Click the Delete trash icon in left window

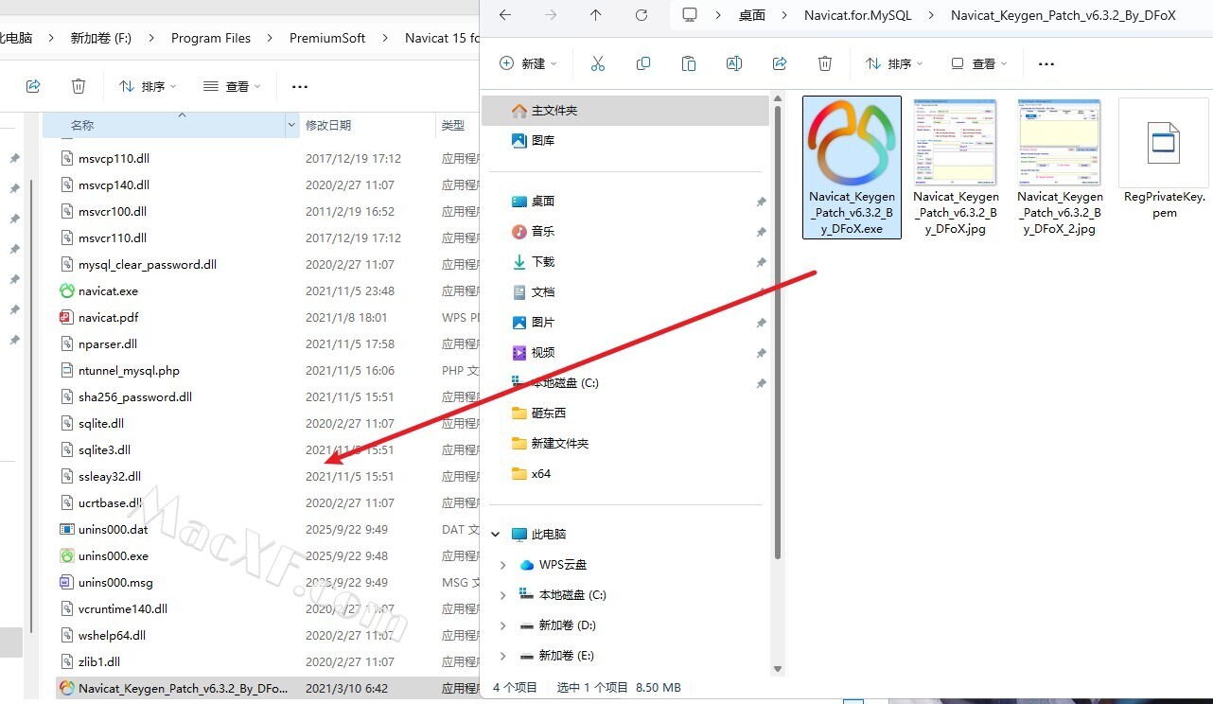tap(79, 86)
